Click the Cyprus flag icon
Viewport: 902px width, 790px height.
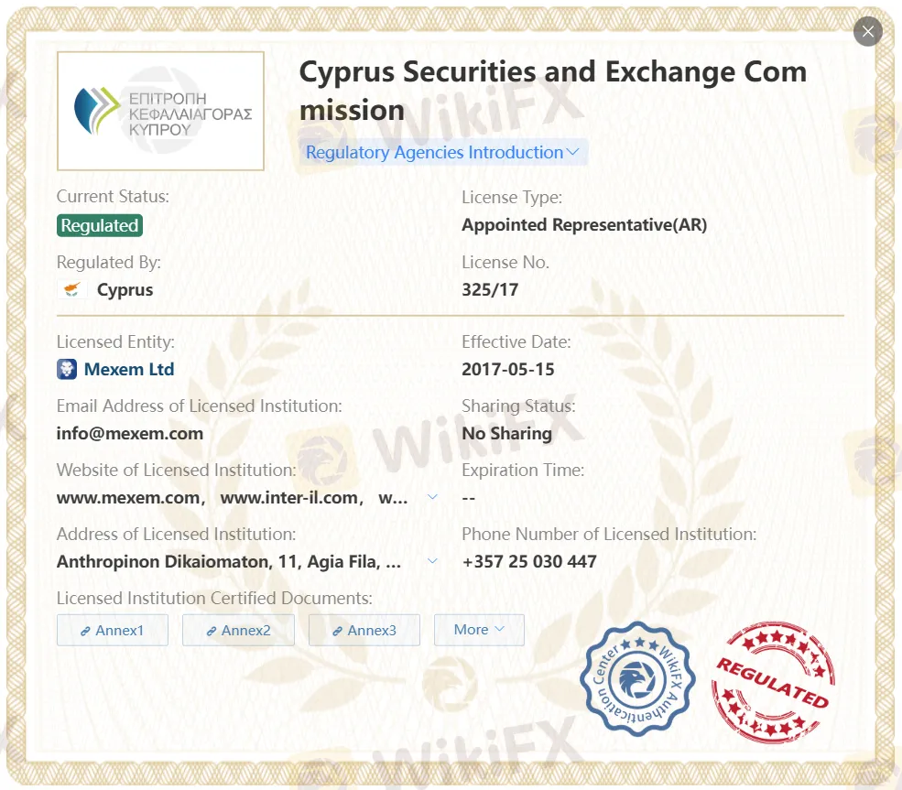click(x=72, y=289)
